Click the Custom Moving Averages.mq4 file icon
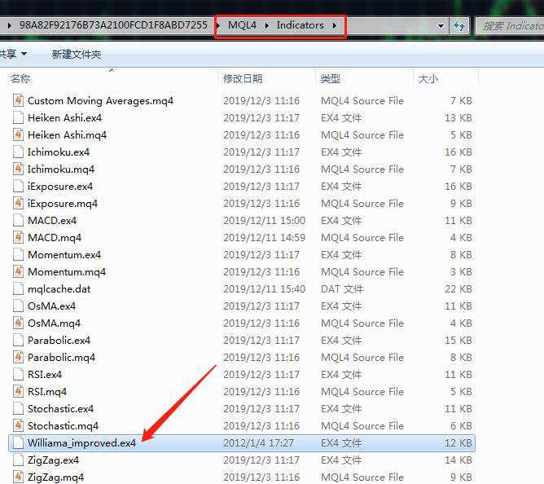The image size is (544, 484). click(19, 100)
